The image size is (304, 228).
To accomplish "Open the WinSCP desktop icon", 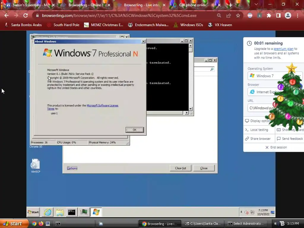I will tap(35, 166).
